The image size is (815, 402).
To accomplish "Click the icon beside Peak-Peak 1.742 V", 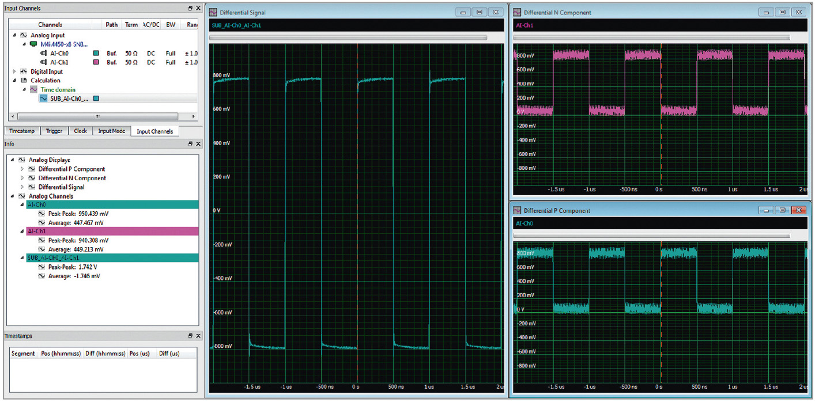I will coord(41,267).
